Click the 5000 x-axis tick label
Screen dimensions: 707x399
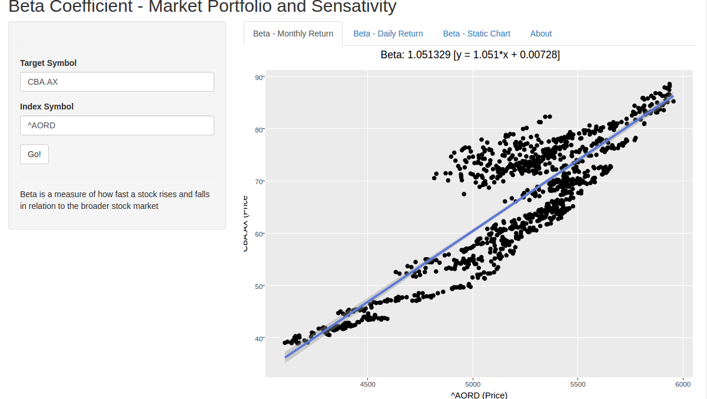click(x=472, y=384)
